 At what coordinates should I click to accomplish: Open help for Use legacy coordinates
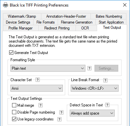pos(59,119)
